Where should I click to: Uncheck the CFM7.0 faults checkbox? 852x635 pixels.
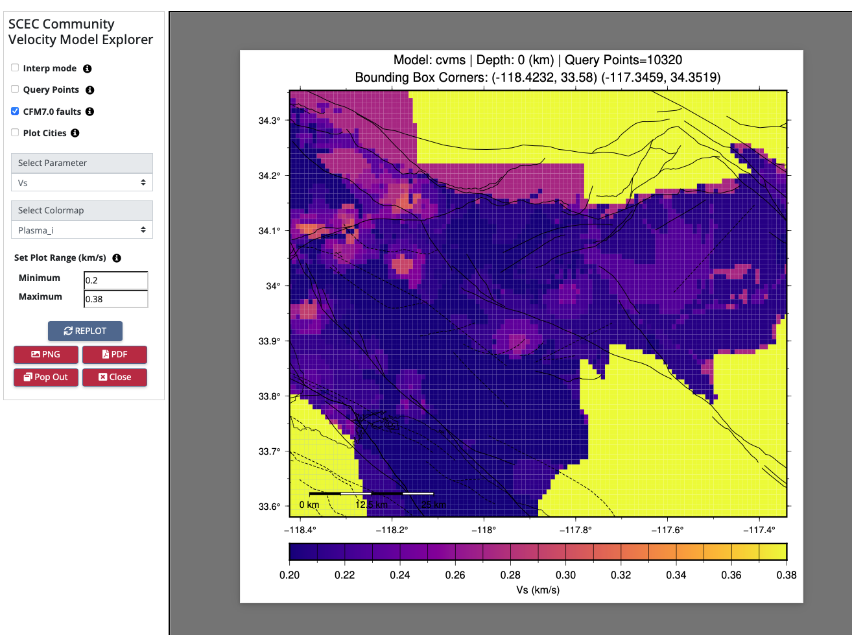pos(15,111)
